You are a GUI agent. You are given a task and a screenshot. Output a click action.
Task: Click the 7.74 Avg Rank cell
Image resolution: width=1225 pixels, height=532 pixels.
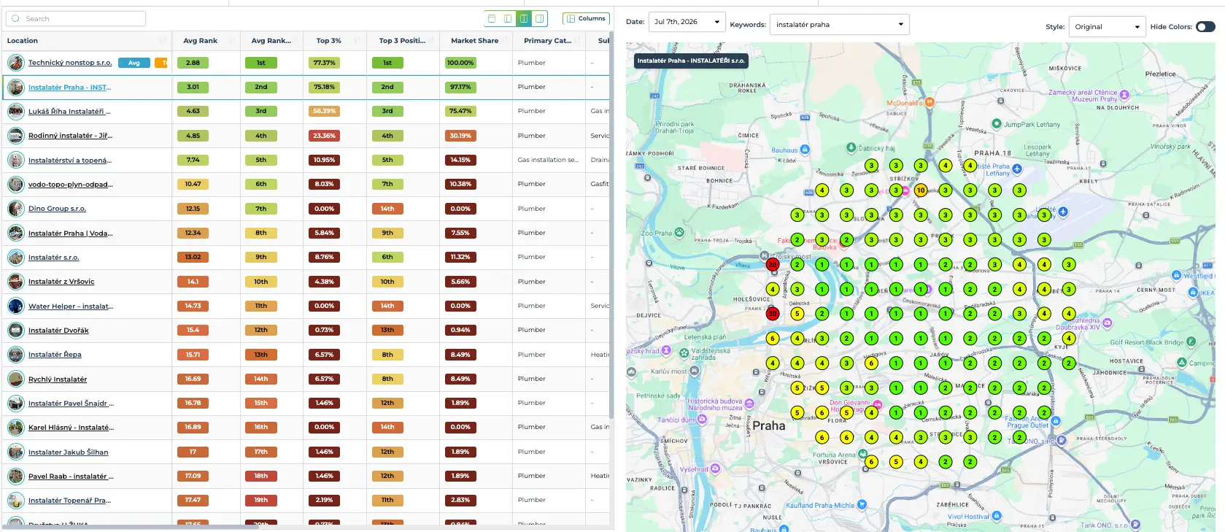193,160
